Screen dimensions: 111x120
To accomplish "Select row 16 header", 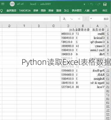I will point(108,91).
